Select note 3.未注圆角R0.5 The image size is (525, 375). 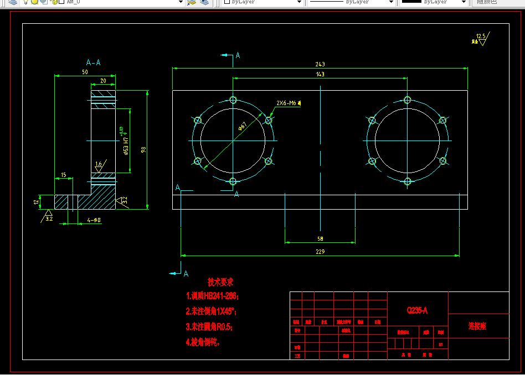(x=209, y=326)
